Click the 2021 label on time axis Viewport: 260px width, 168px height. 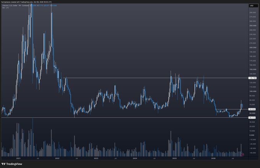click(18, 158)
